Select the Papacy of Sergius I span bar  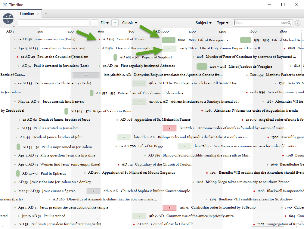115,57
